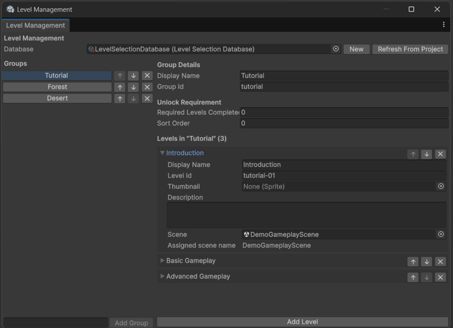
Task: Maximize the Level Management window
Action: 411,9
